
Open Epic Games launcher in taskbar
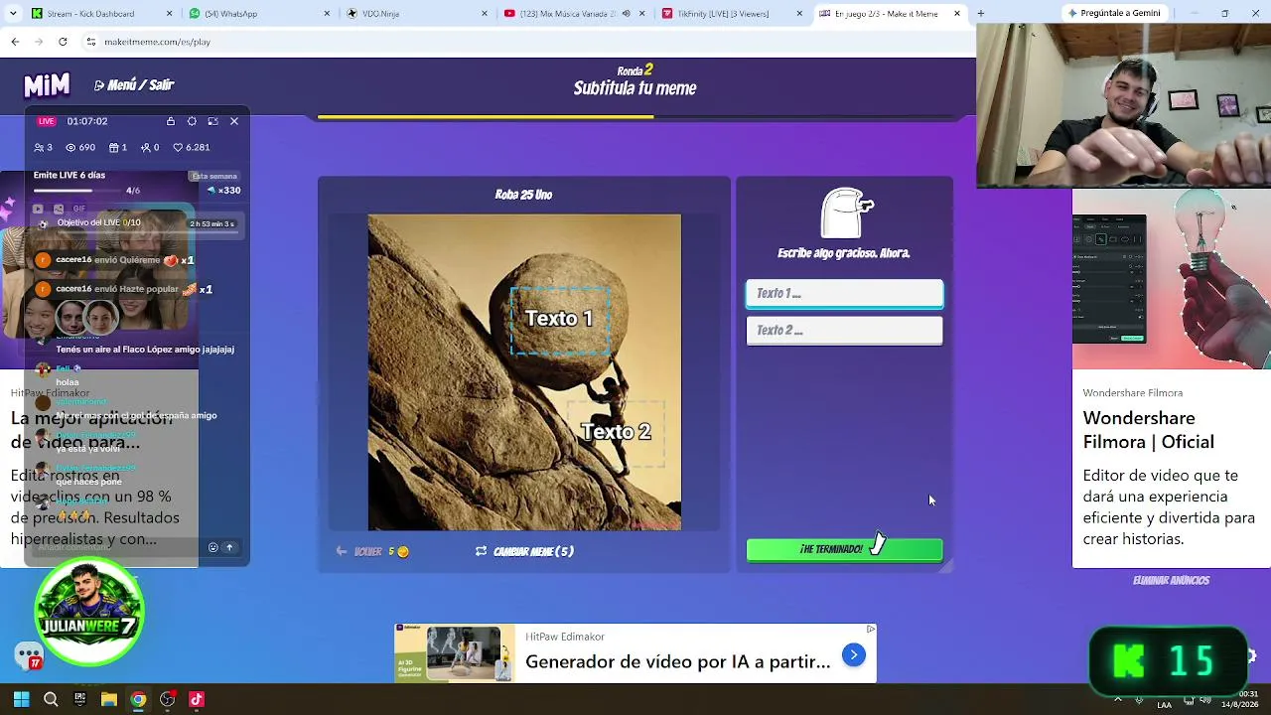tap(79, 699)
